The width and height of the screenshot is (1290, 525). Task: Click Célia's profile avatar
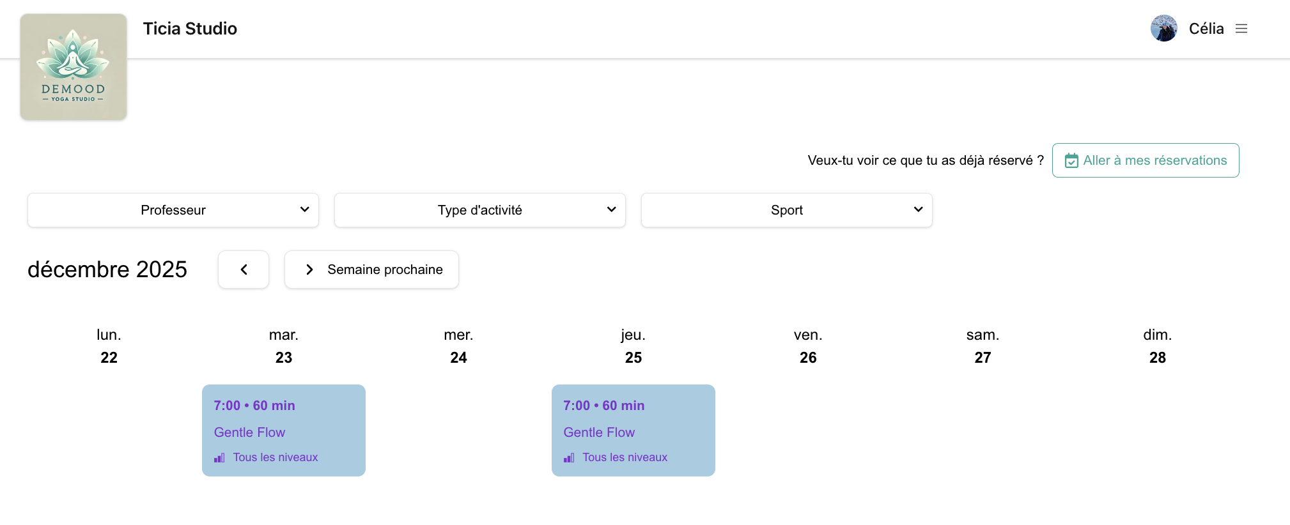1163,29
